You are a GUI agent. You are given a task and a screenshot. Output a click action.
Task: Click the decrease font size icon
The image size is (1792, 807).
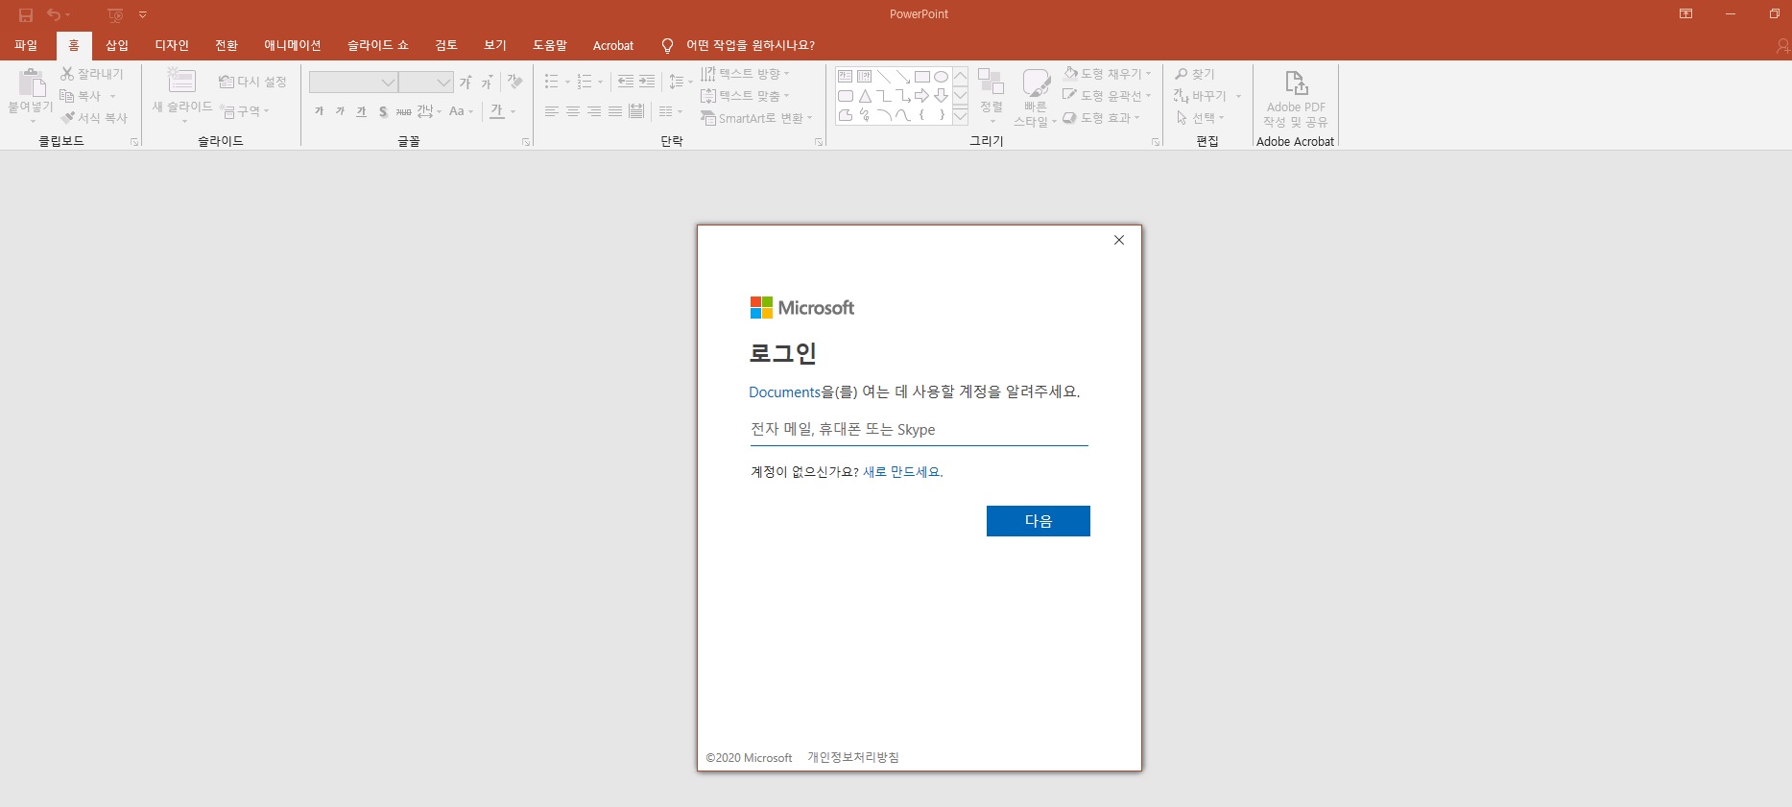pos(488,83)
